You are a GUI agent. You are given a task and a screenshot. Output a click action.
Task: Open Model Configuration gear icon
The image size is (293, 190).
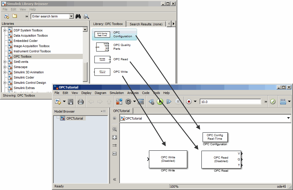pos(128,102)
